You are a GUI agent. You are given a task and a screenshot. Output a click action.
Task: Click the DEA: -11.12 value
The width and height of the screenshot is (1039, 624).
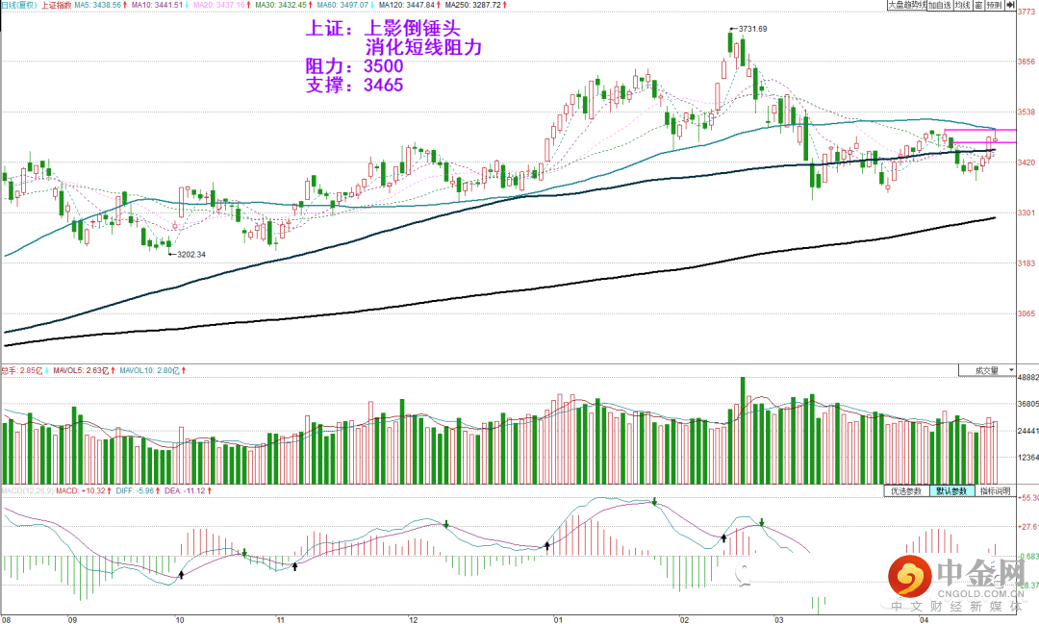coord(185,491)
